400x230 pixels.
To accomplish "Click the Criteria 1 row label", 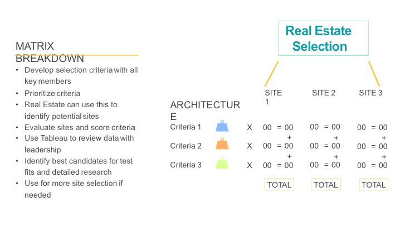I will tap(186, 127).
